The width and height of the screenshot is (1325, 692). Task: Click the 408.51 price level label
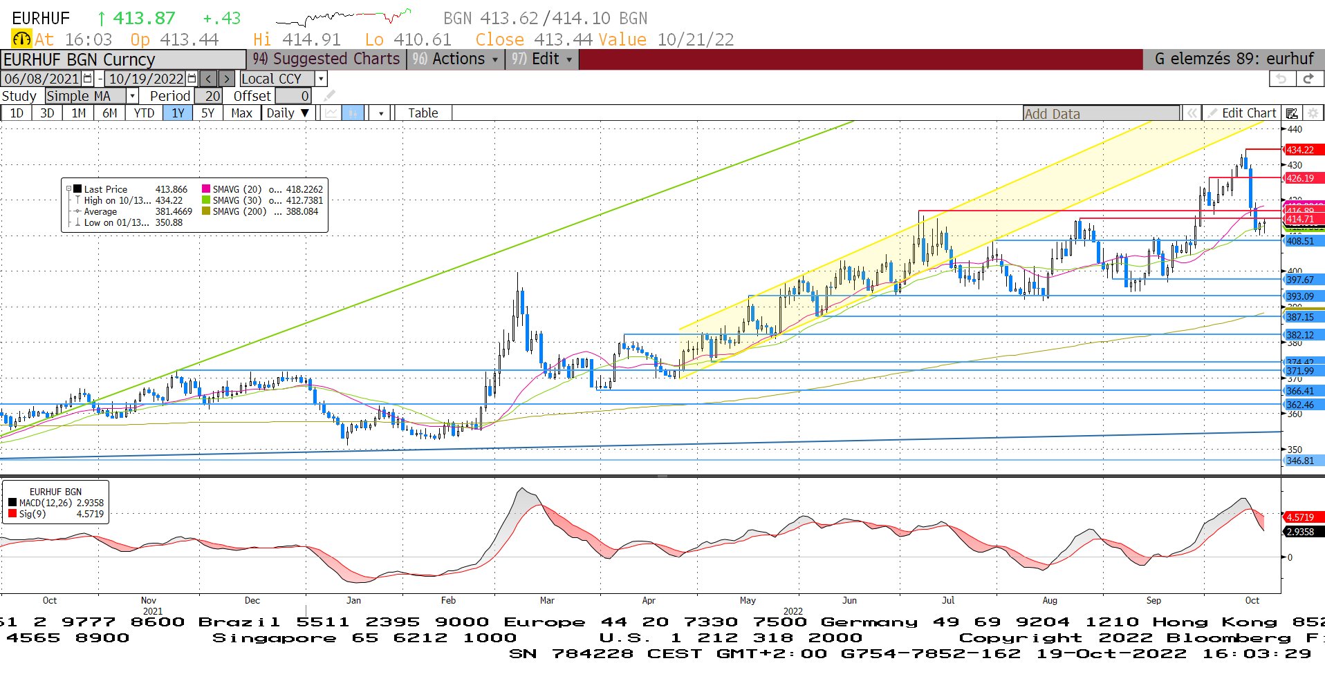pyautogui.click(x=1304, y=241)
